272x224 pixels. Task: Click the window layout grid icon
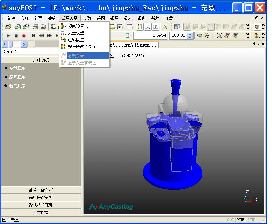(130, 27)
